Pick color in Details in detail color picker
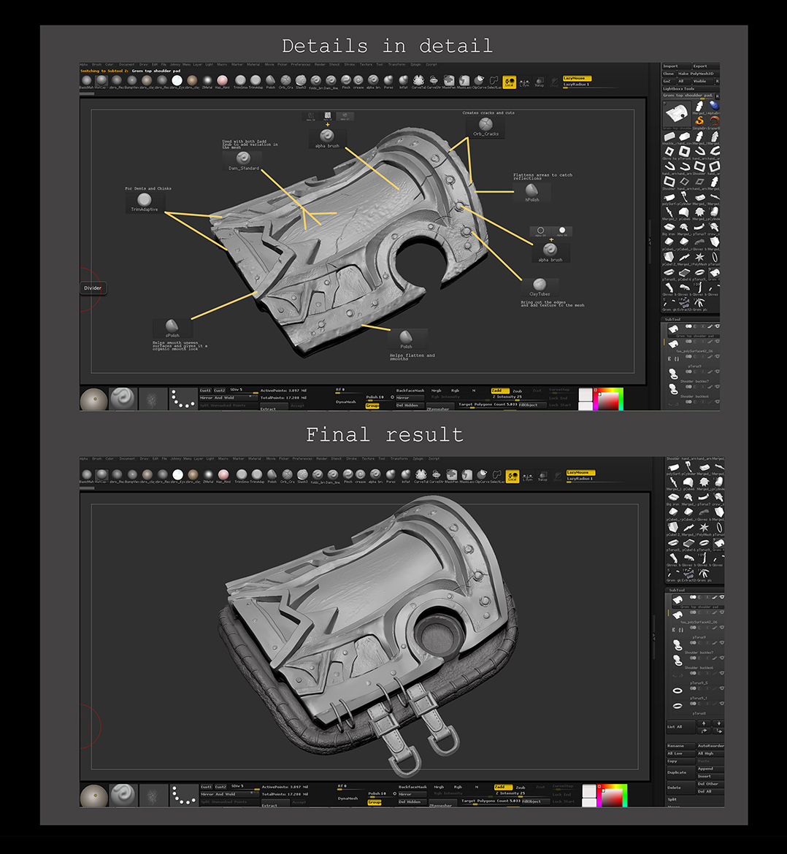 tap(609, 400)
